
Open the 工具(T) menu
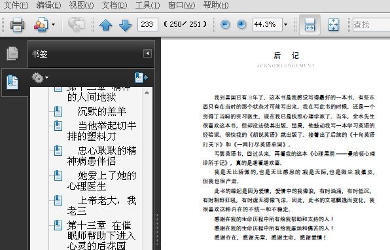pyautogui.click(x=147, y=5)
